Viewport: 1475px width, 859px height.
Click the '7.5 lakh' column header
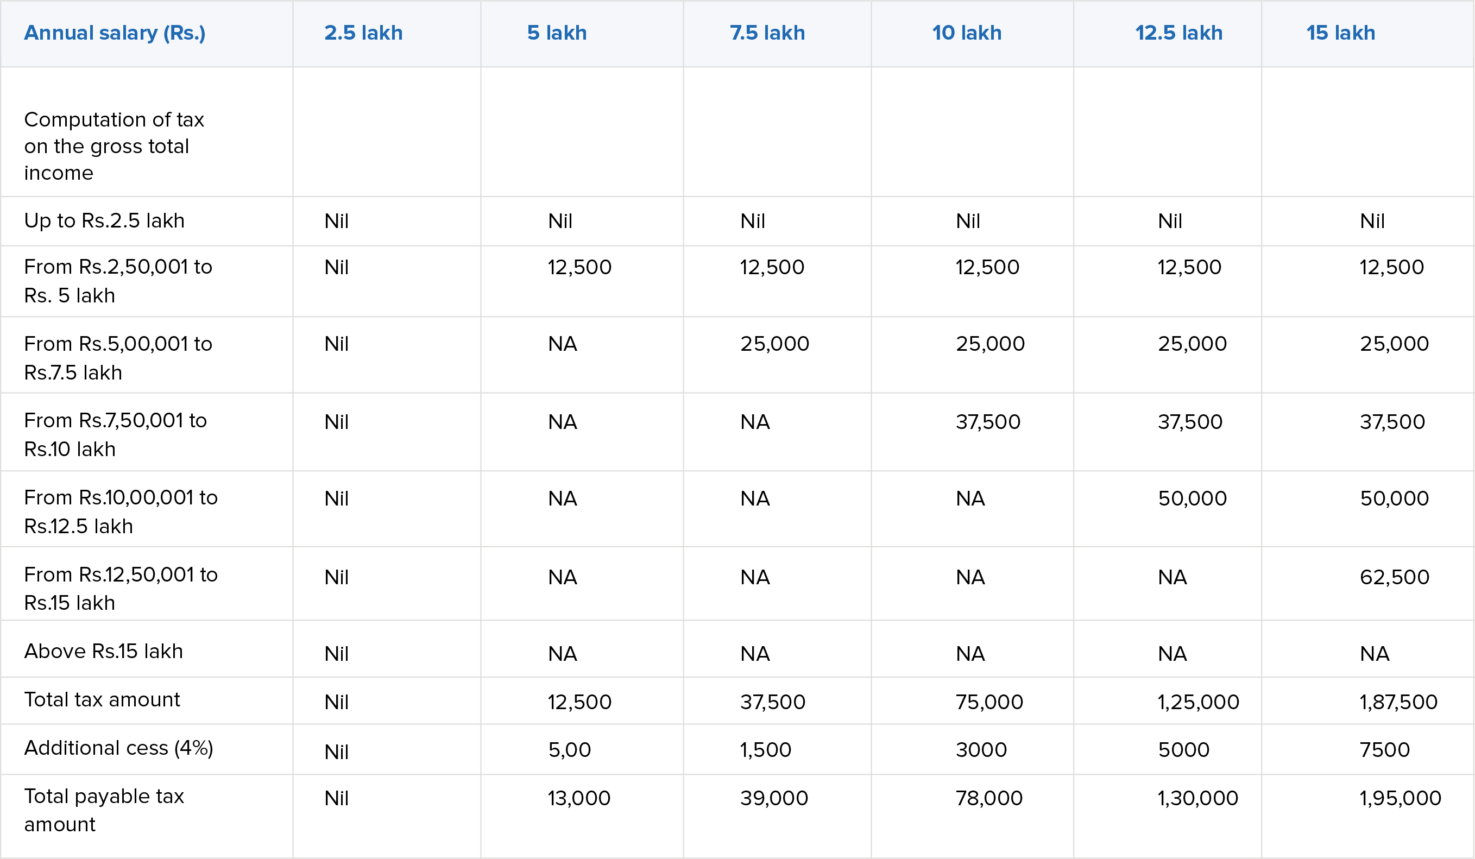(x=767, y=33)
